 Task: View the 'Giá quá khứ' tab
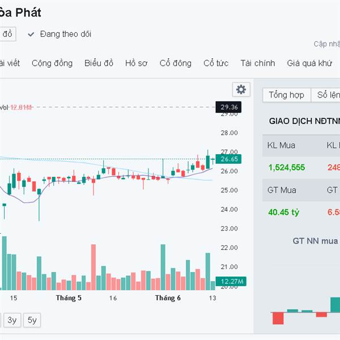coord(309,63)
